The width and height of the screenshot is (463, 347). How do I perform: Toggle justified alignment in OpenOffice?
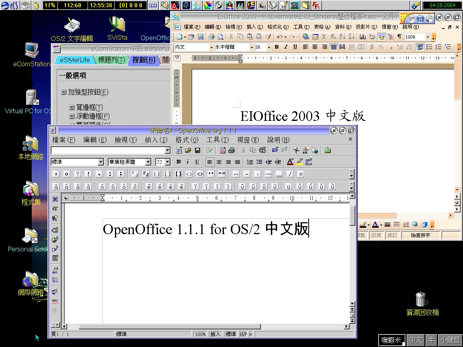coord(238,162)
